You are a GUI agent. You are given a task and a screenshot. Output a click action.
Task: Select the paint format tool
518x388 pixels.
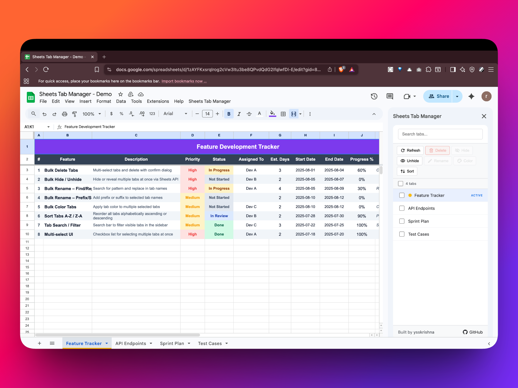(75, 114)
